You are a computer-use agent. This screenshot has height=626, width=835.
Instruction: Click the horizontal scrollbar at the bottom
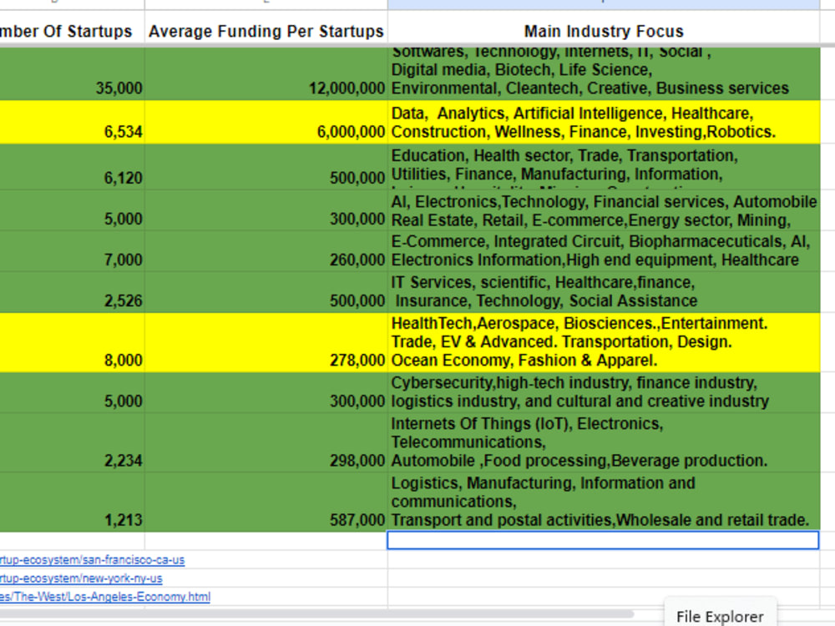coord(316,613)
